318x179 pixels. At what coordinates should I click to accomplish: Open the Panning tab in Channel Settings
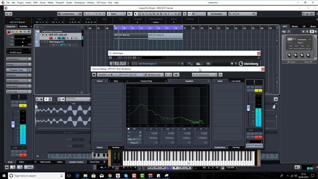[236, 147]
